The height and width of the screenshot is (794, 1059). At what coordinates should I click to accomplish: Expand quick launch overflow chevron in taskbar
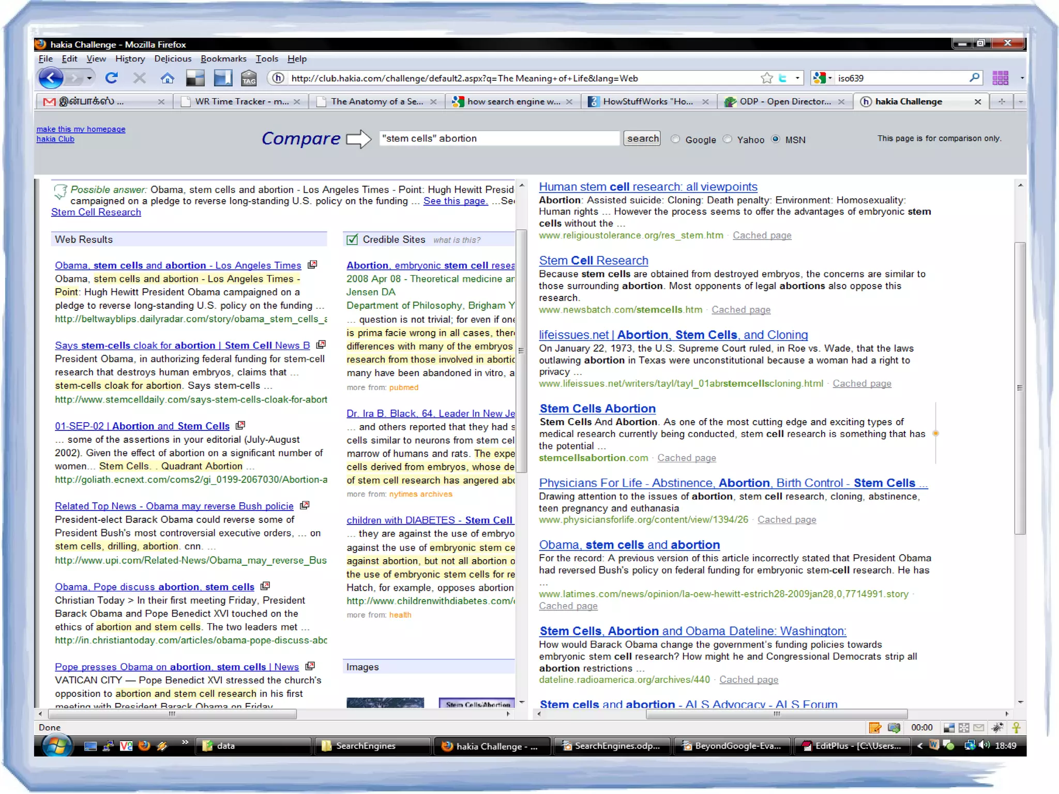[185, 742]
